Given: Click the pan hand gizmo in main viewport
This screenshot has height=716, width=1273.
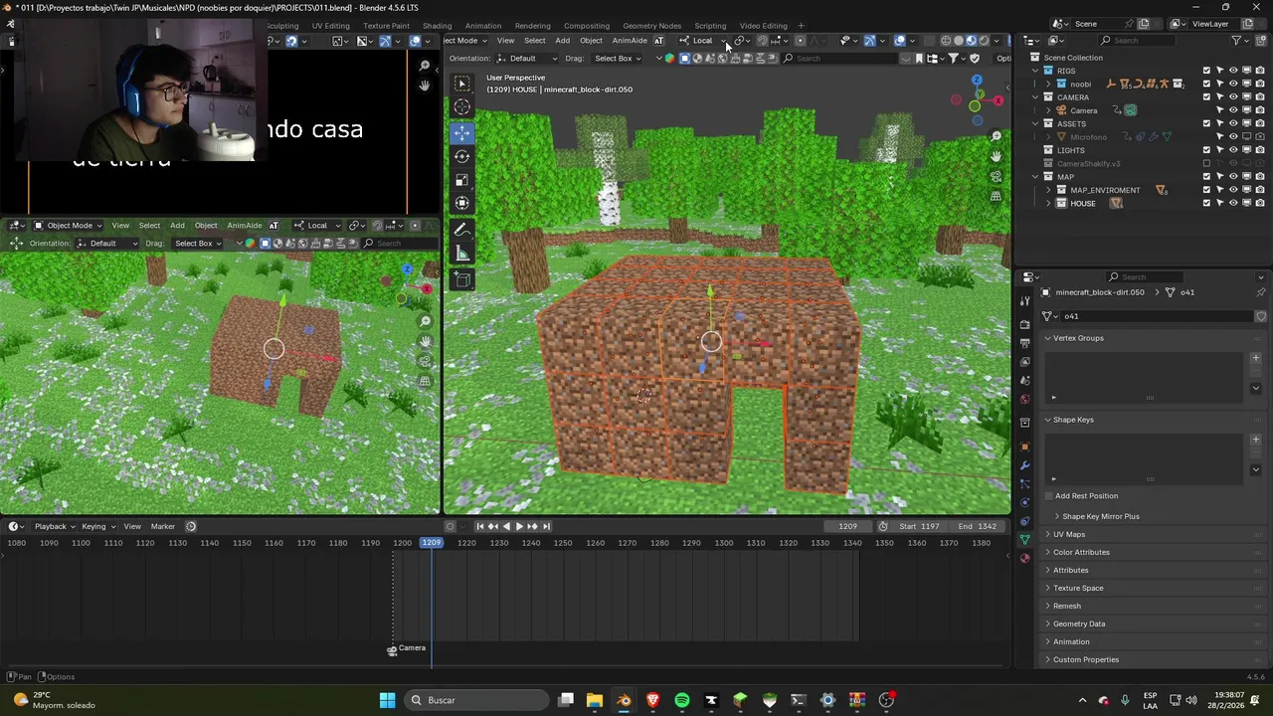Looking at the screenshot, I should pos(997,156).
